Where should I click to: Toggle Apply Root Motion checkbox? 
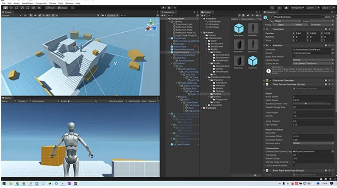[294, 56]
